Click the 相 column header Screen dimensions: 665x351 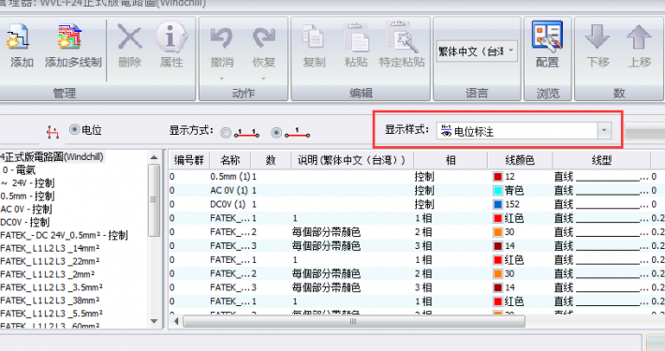451,160
